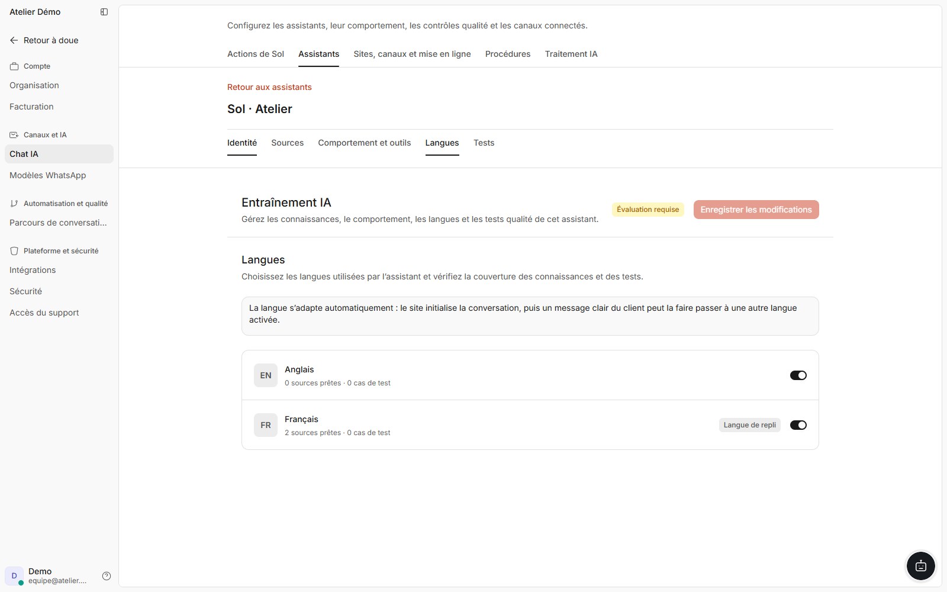Viewport: 947px width, 592px height.
Task: Click the Canaux et IA section icon
Action: click(14, 135)
